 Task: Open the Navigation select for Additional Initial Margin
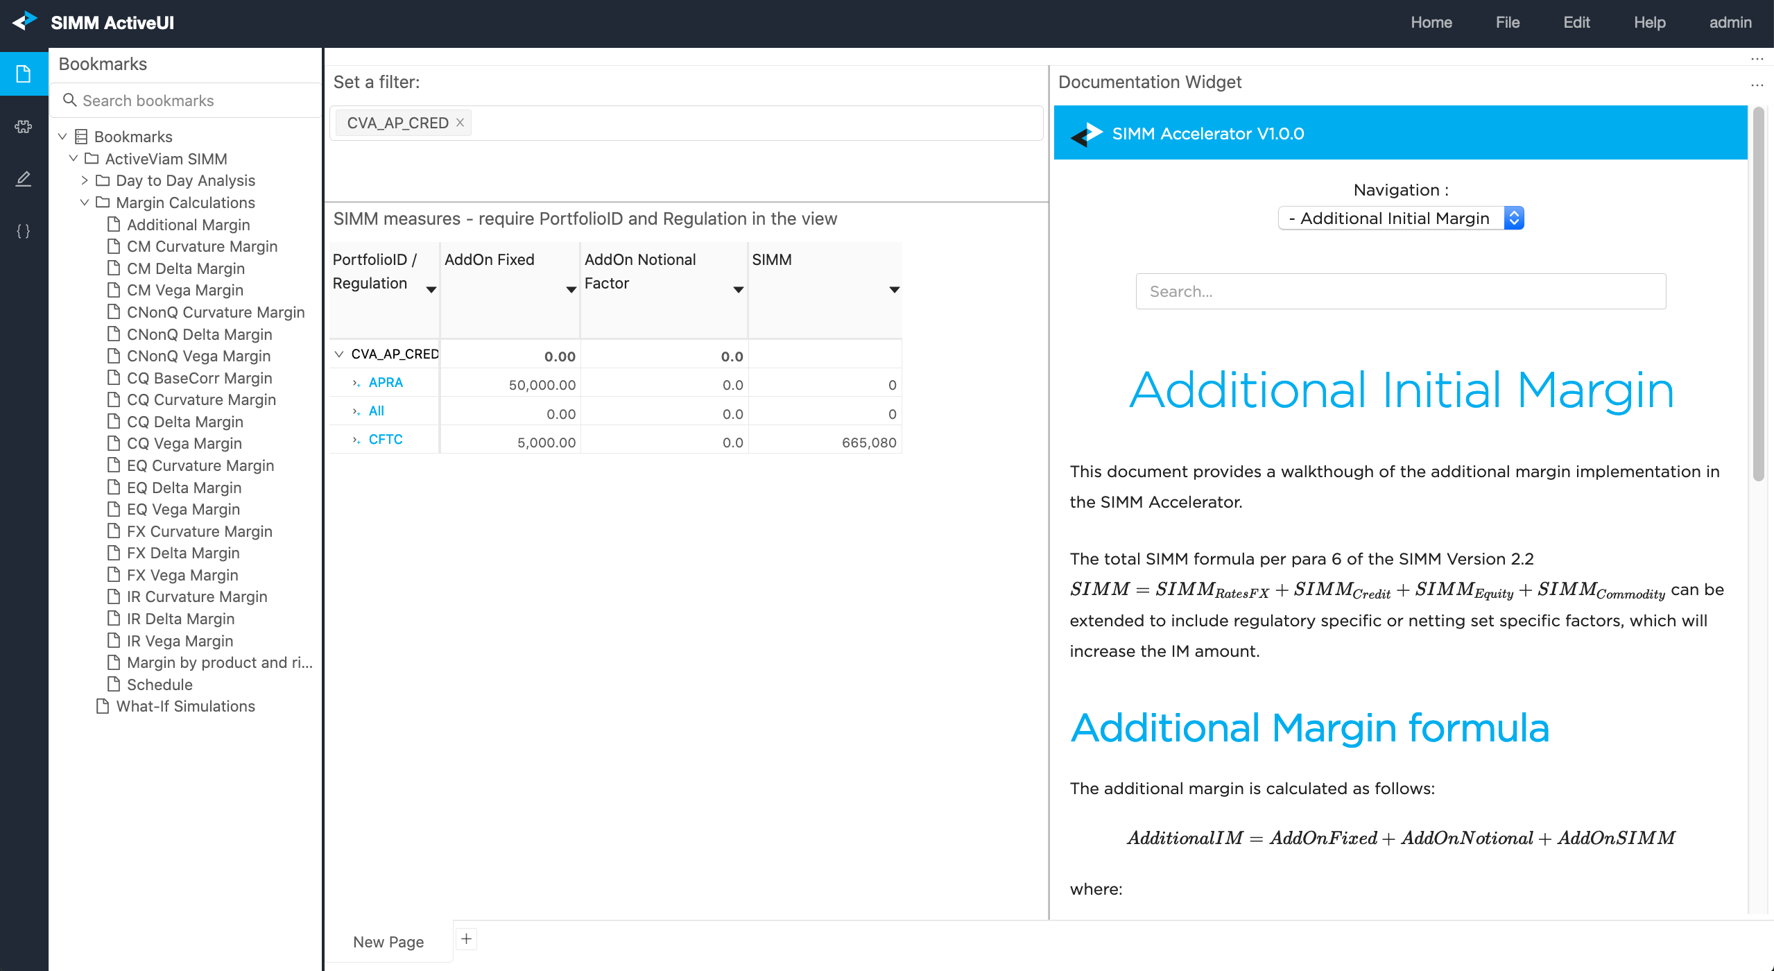(1401, 218)
